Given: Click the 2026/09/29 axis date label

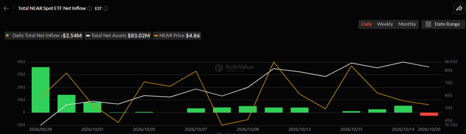Looking at the screenshot, I should tap(41, 129).
